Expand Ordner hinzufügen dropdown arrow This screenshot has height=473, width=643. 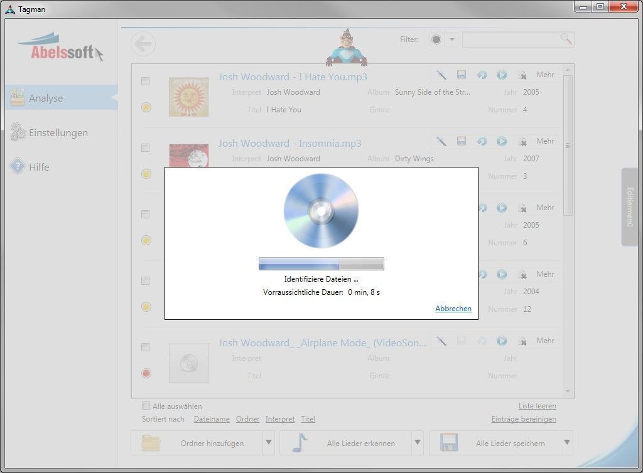point(269,442)
